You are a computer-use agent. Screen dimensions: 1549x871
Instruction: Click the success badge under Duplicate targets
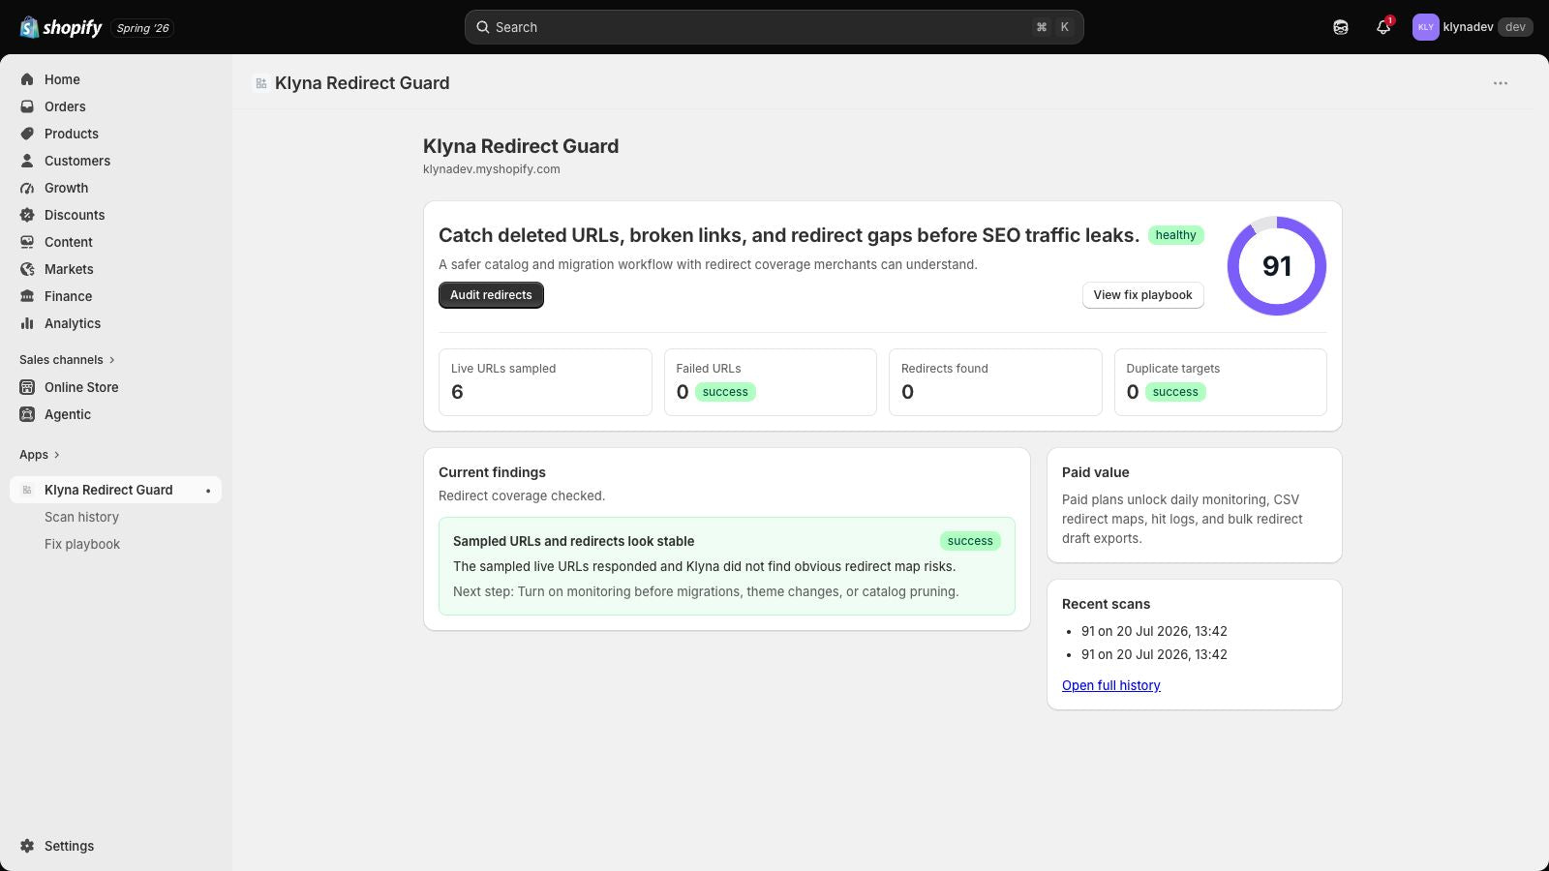pos(1175,392)
